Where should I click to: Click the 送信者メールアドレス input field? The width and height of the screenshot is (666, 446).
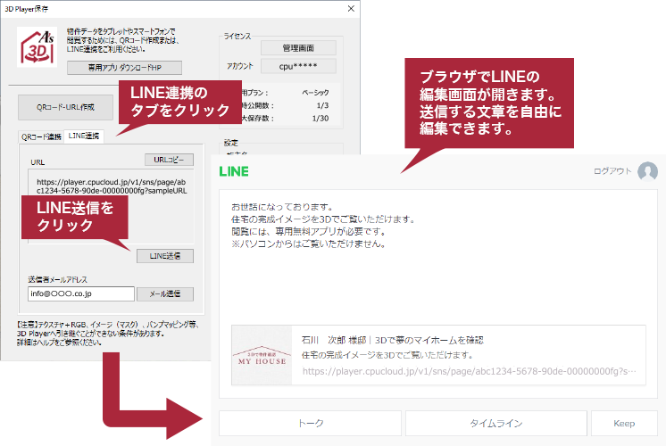(81, 293)
